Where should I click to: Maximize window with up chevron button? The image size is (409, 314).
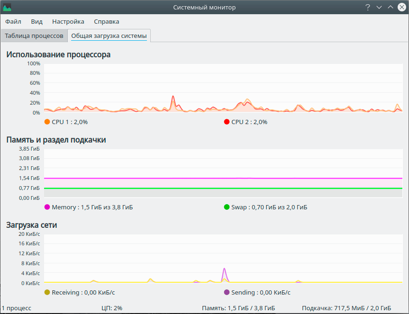390,7
